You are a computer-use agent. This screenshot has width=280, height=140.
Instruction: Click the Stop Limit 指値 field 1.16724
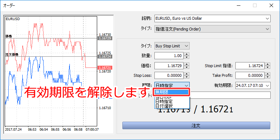250,66
